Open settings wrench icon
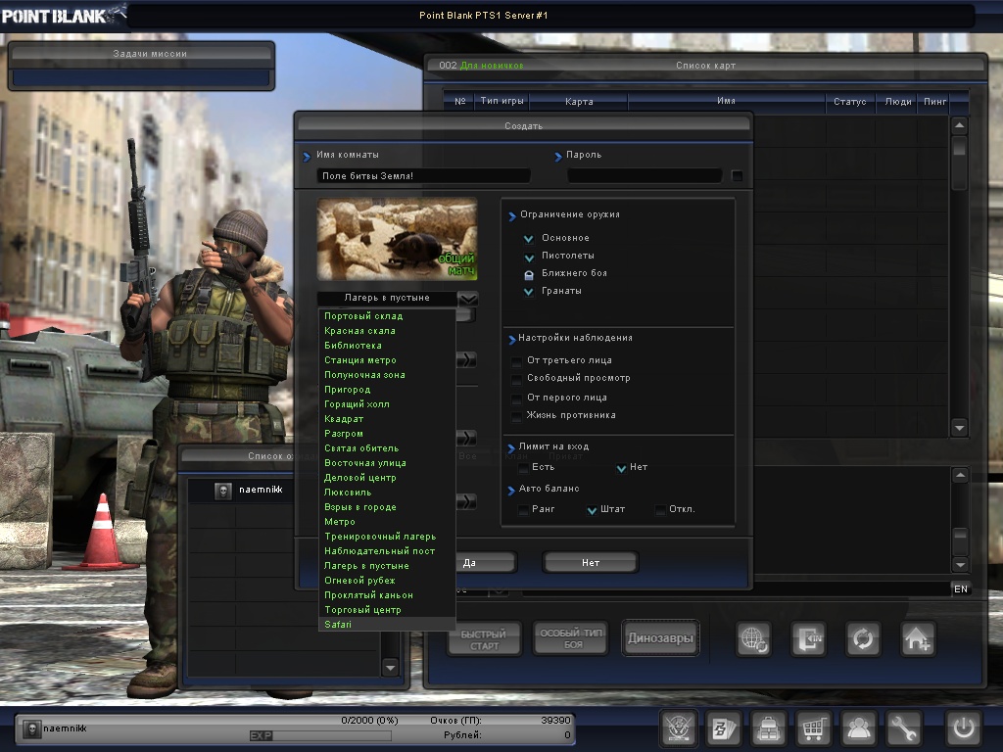 [902, 728]
